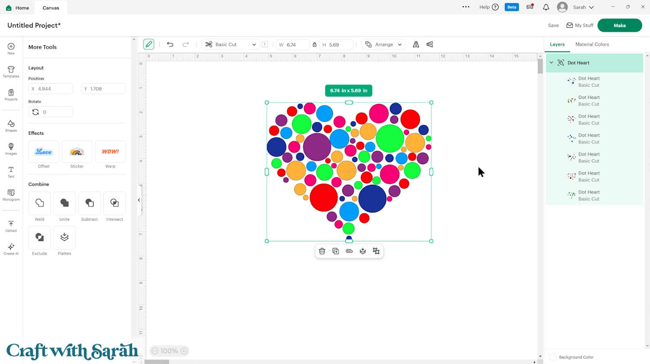This screenshot has width=650, height=364.
Task: Click the Upload icon in sidebar
Action: [11, 226]
